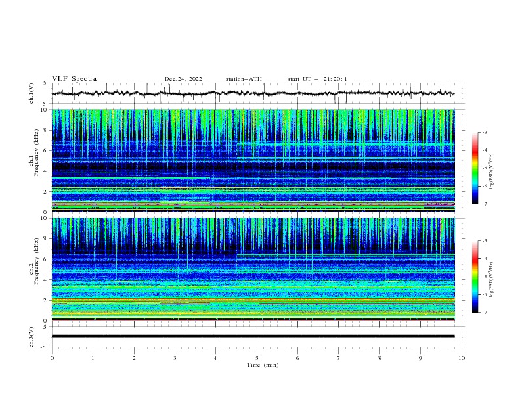This screenshot has height=402, width=520.
Task: Click the time axis tick label '5'
Action: pyautogui.click(x=257, y=358)
